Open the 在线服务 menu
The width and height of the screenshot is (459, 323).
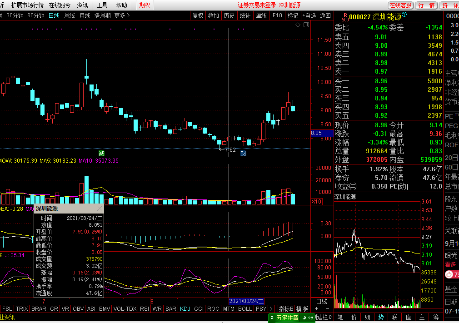60,5
